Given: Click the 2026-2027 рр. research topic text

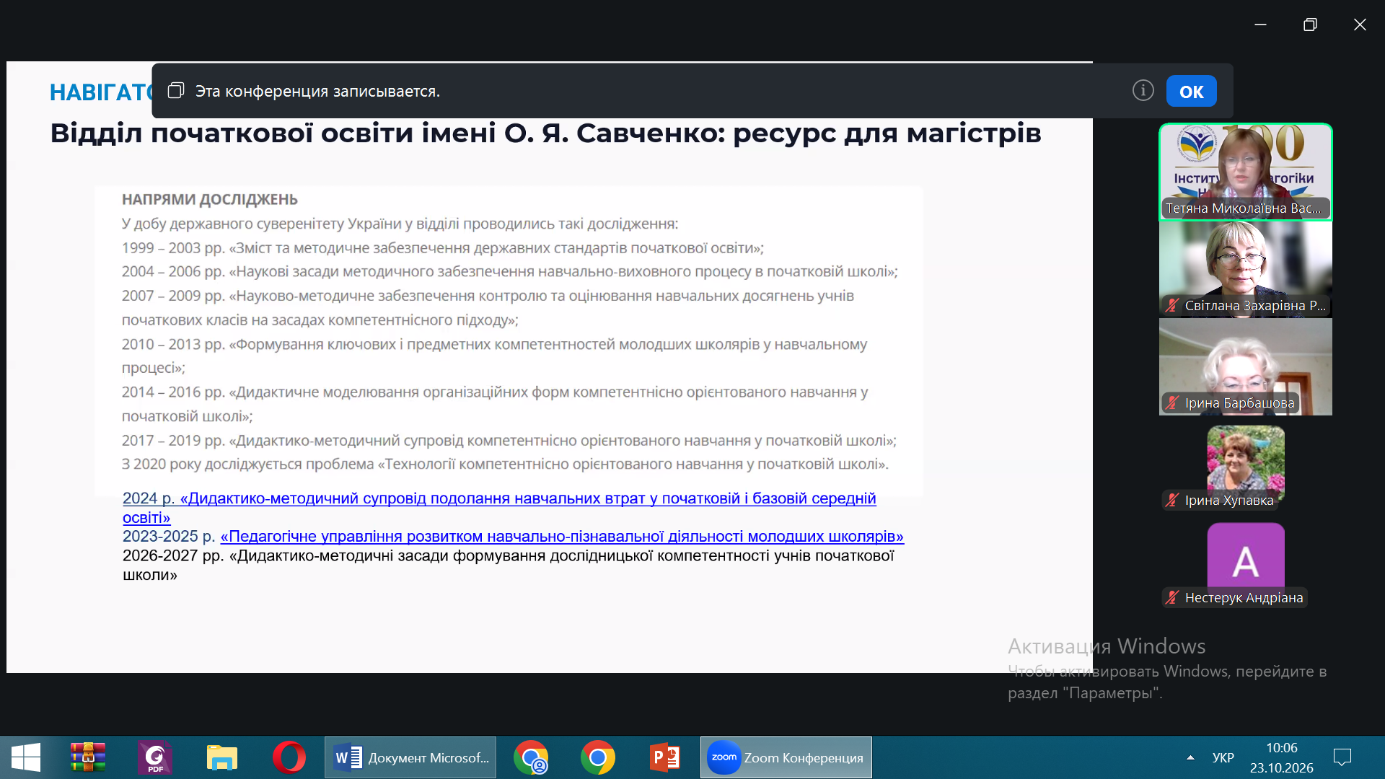Looking at the screenshot, I should pos(509,565).
